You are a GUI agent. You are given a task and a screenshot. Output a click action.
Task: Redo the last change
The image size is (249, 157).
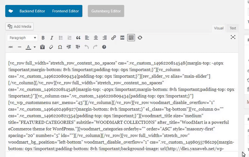[95, 47]
